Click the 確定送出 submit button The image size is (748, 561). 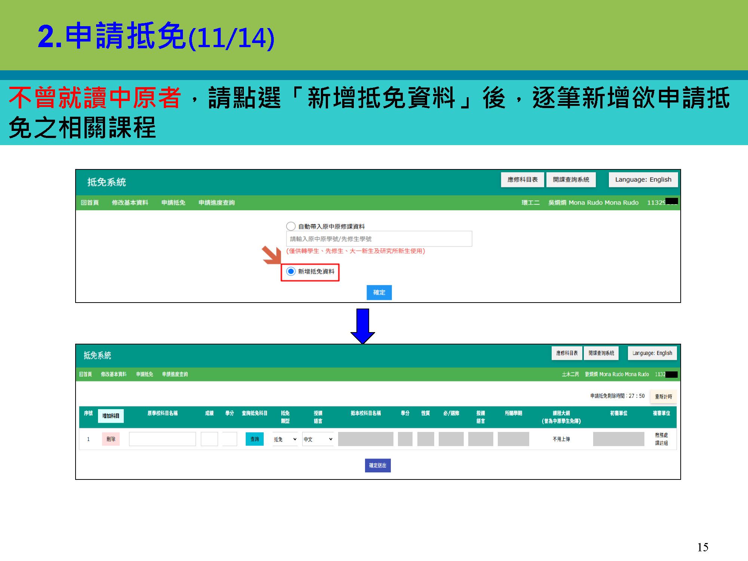point(378,466)
